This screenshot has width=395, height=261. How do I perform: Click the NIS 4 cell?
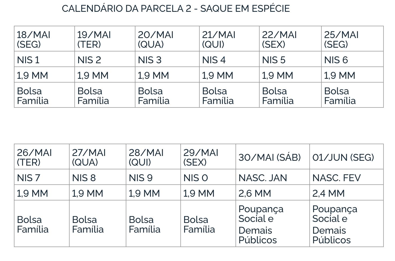229,59
